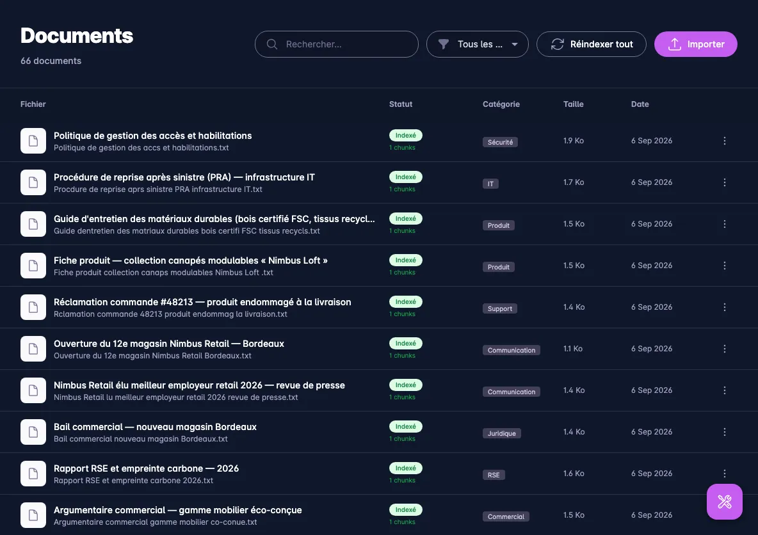Click the search magnifier icon
The image size is (758, 535).
coord(272,44)
